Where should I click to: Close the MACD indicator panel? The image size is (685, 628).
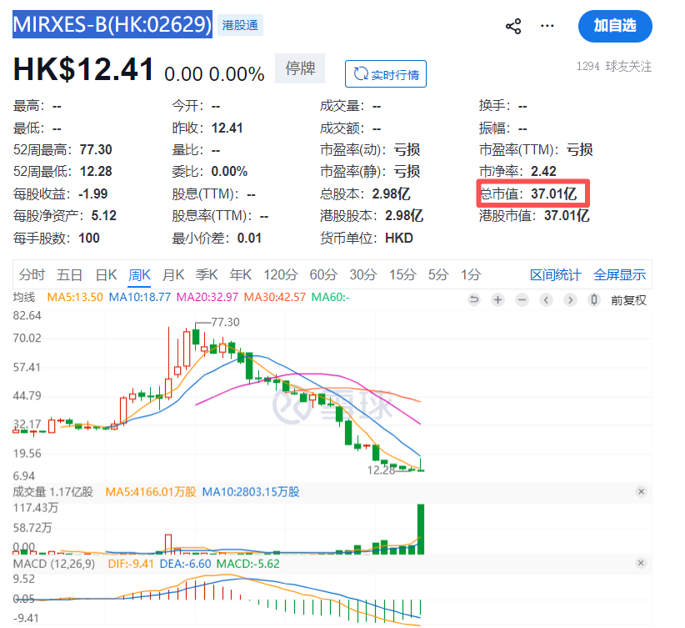click(641, 565)
